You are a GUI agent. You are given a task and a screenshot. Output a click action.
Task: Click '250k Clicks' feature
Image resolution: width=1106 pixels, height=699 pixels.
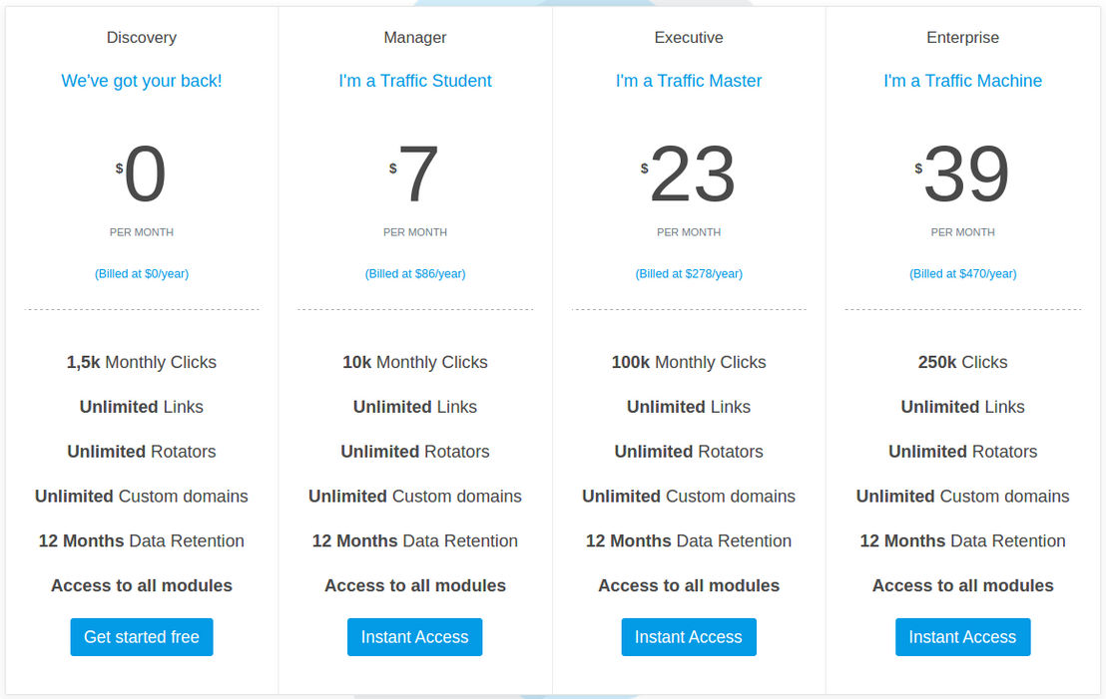(x=963, y=362)
